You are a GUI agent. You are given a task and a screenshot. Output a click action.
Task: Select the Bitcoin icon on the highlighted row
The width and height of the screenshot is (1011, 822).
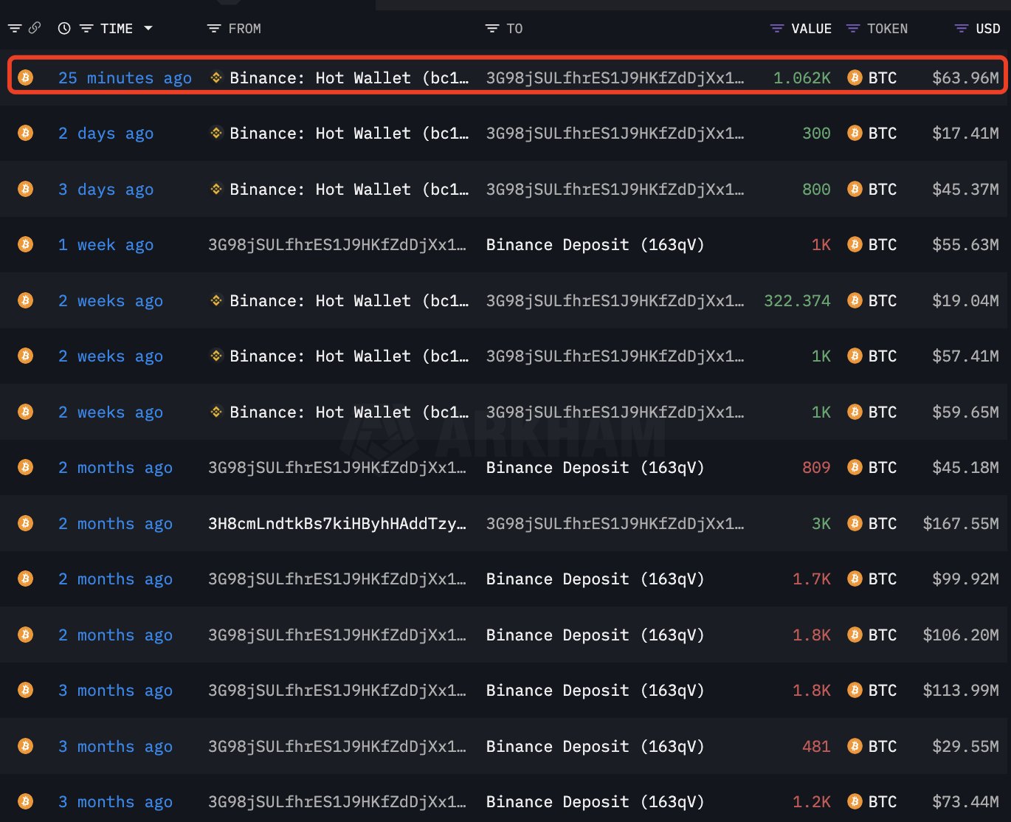click(26, 77)
